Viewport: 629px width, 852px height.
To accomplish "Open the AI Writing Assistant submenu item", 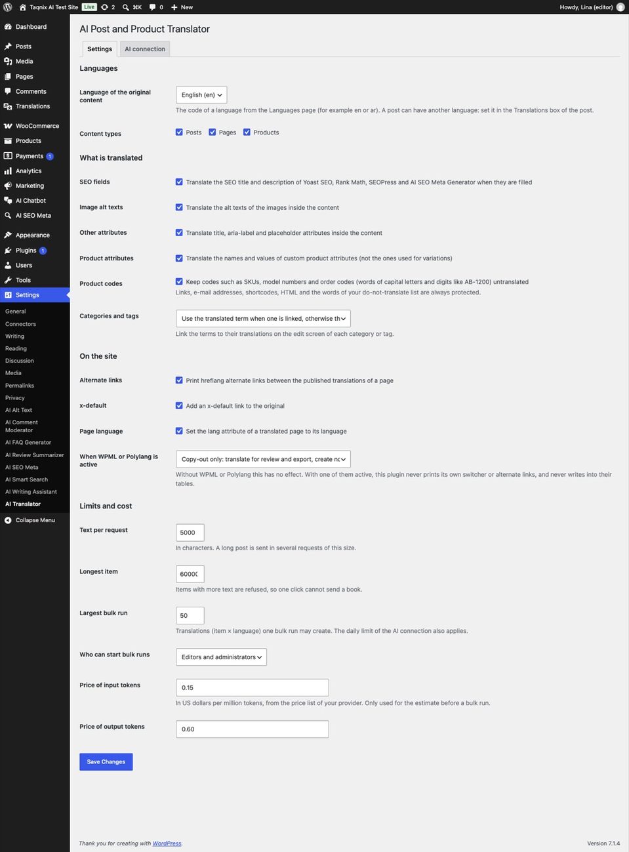I will (31, 492).
